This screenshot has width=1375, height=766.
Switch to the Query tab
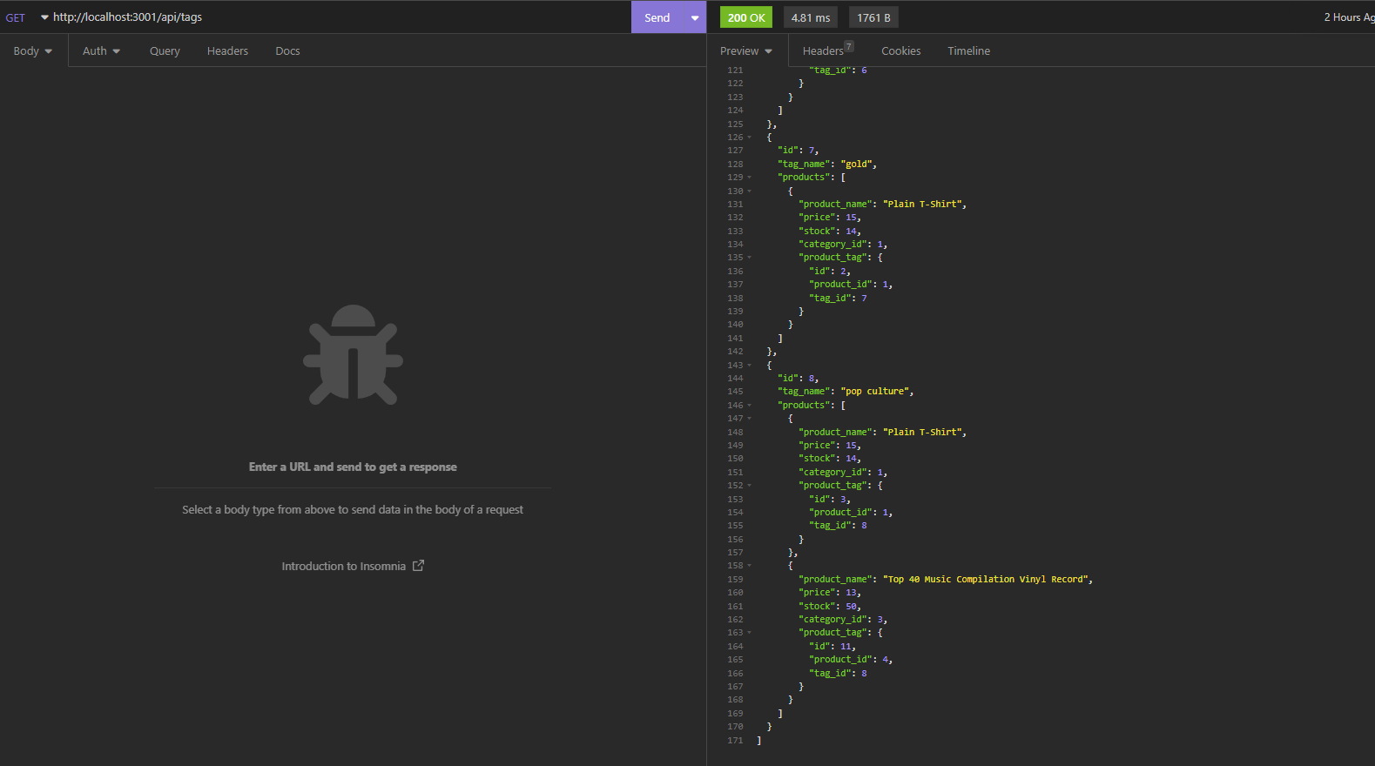pyautogui.click(x=165, y=51)
